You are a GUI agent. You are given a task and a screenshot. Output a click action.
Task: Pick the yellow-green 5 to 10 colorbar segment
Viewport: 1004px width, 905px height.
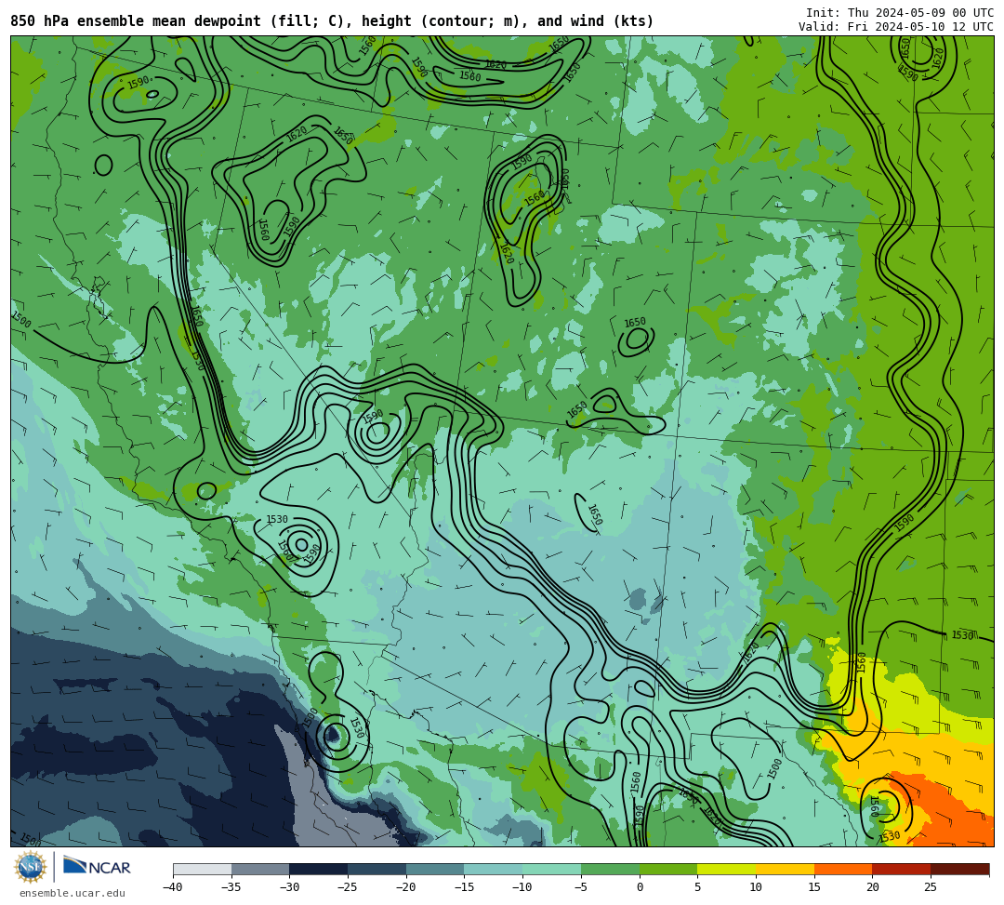coord(726,869)
